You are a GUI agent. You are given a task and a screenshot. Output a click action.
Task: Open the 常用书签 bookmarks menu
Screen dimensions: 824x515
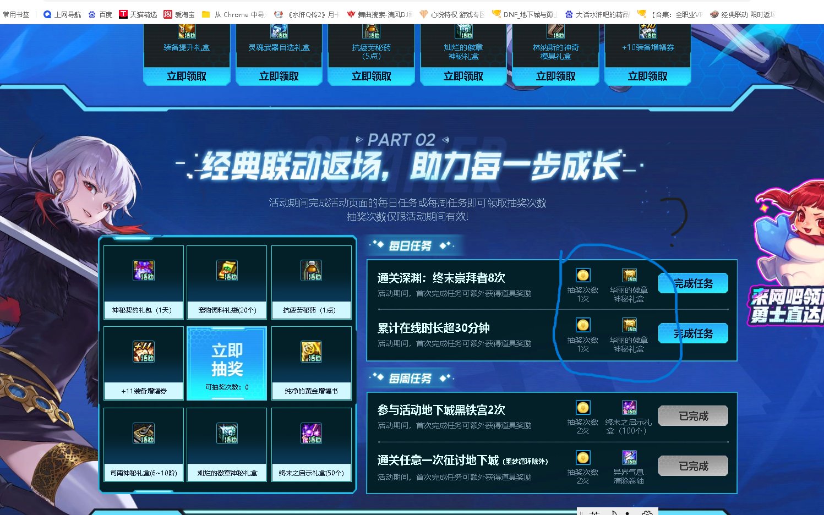tap(17, 14)
